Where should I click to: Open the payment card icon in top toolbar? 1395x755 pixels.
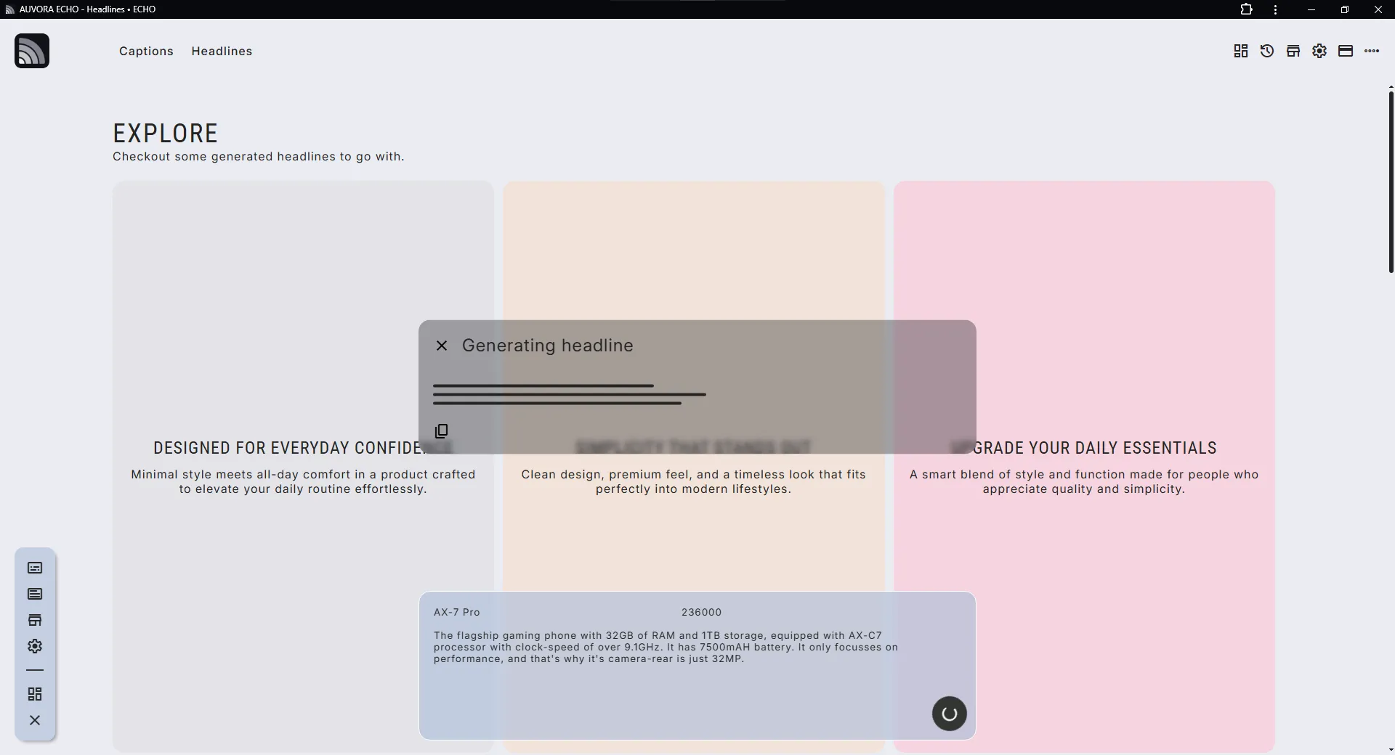tap(1346, 51)
